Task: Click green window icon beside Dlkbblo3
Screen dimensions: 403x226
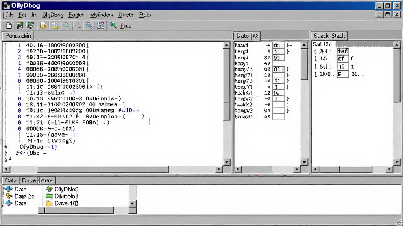Action: [x=49, y=196]
